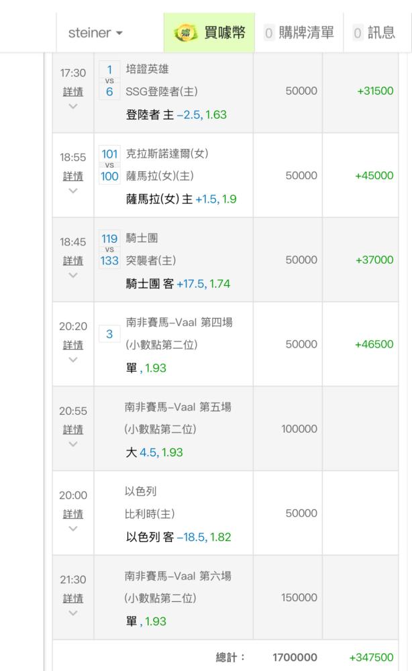Click the 0 count badge beside 訊息

coord(358,33)
